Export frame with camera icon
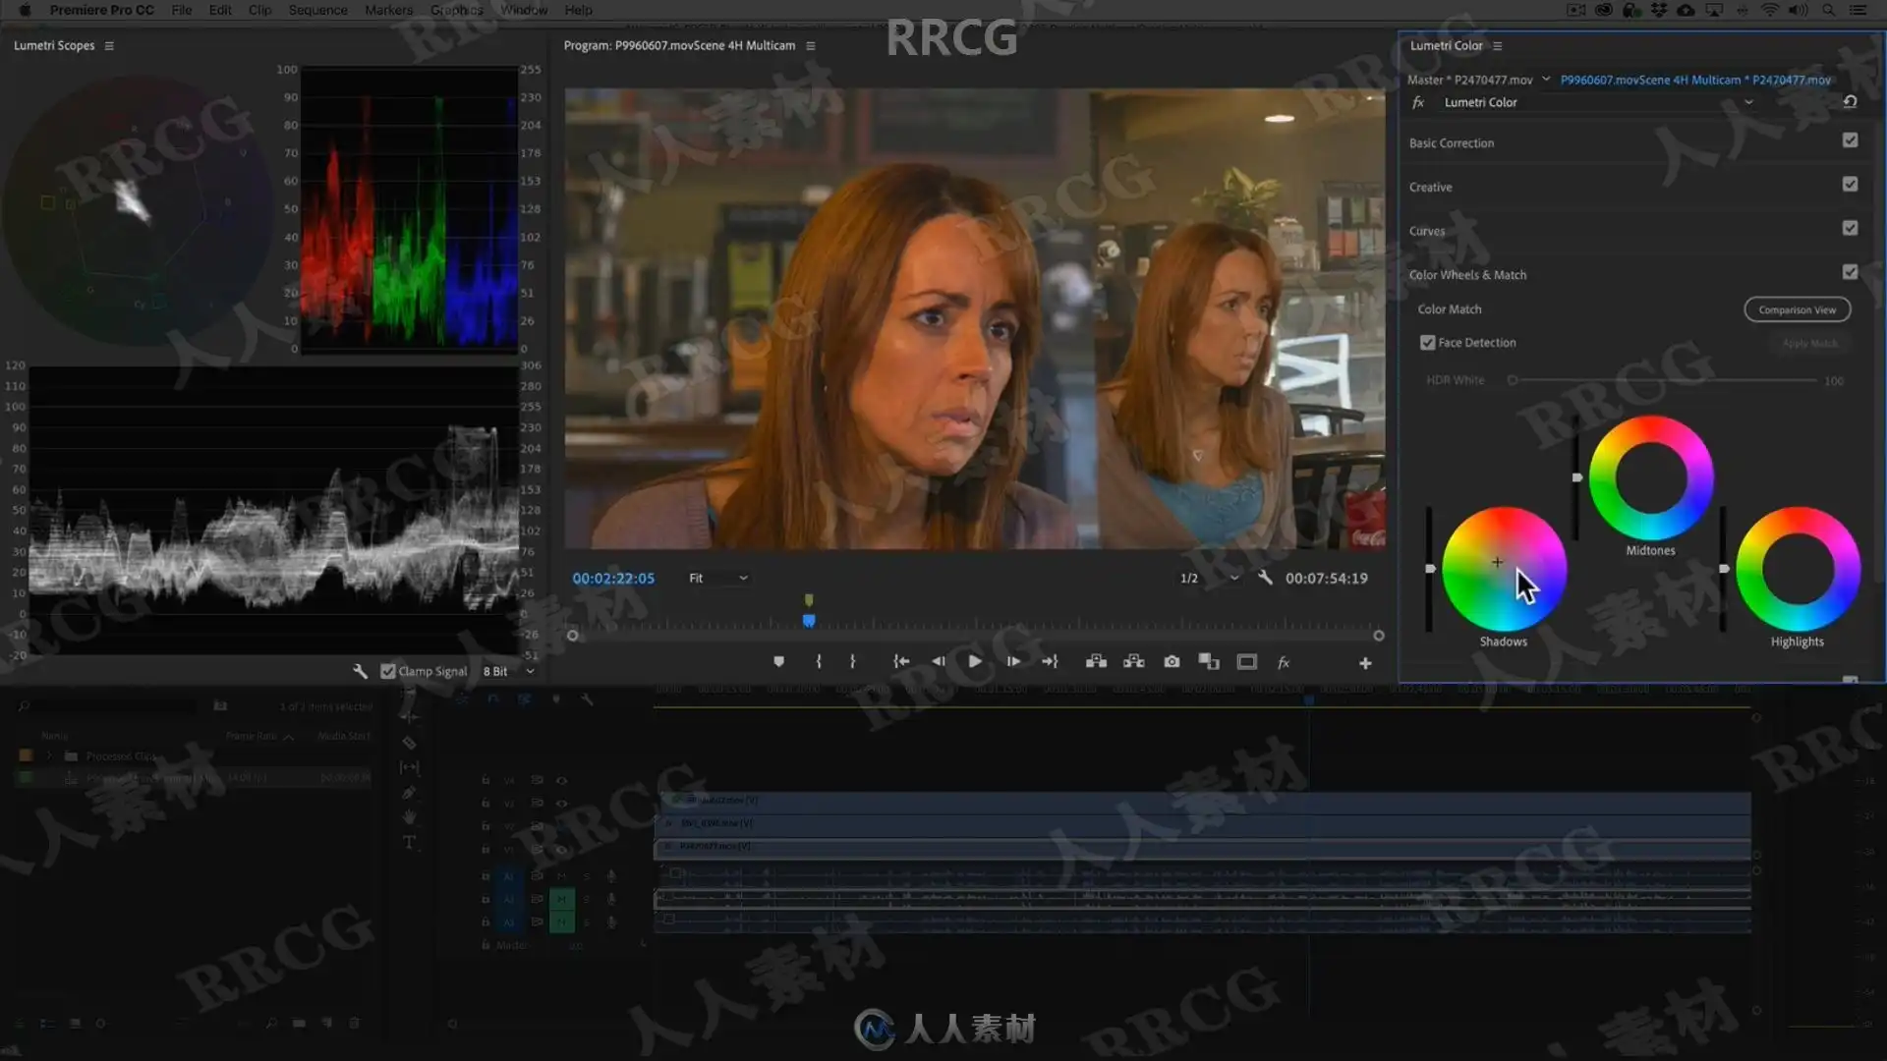The width and height of the screenshot is (1887, 1061). [1172, 662]
